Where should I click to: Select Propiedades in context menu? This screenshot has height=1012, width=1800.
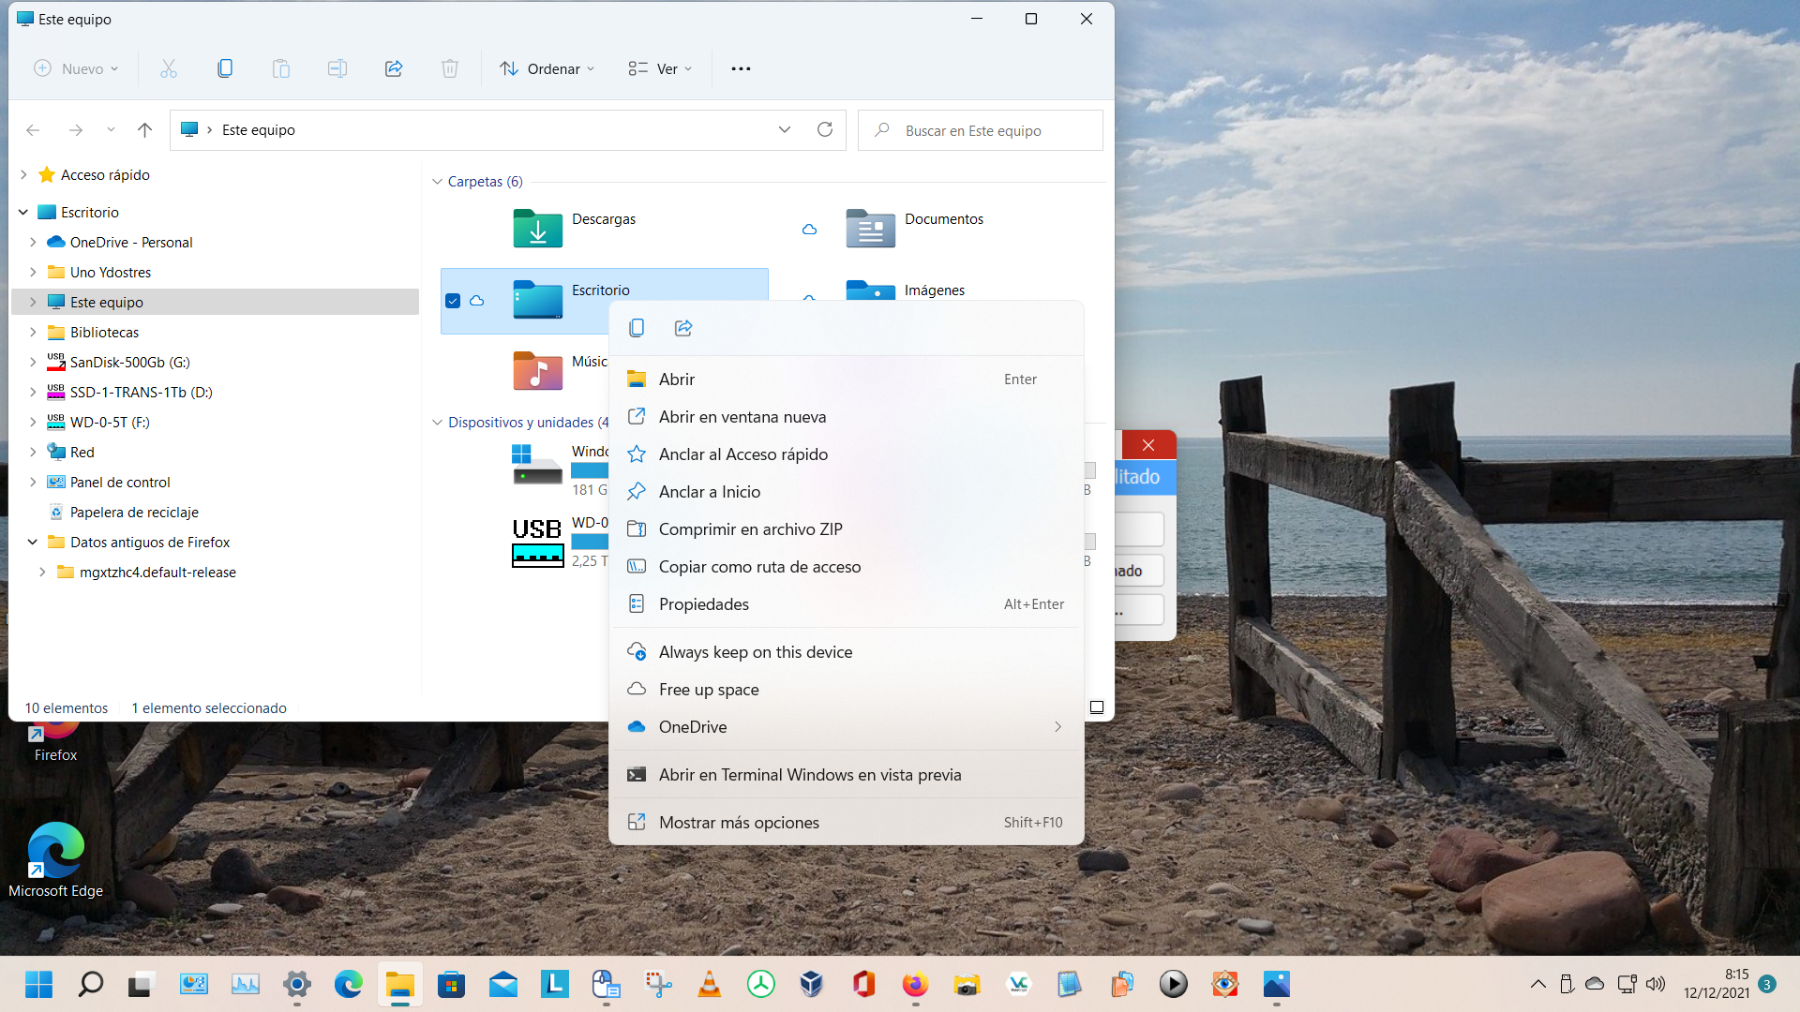[703, 604]
